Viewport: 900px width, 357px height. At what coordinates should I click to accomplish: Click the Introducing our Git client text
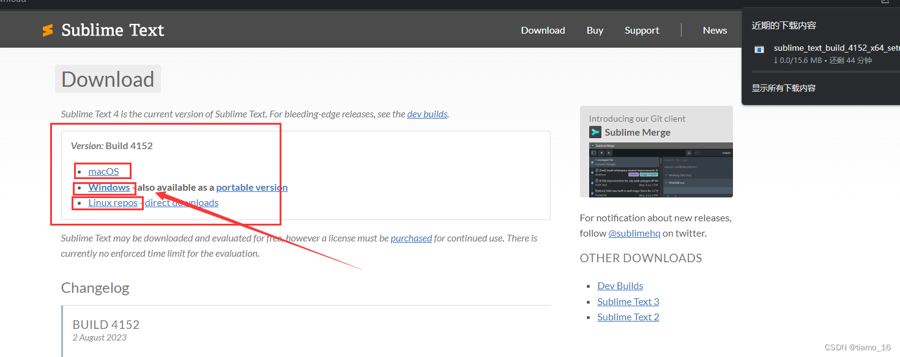coord(637,119)
